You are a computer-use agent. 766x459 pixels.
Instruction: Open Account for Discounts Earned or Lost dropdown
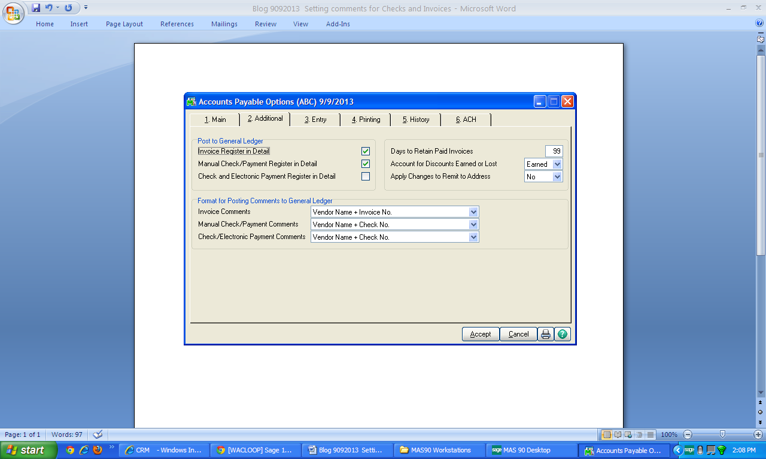(557, 164)
